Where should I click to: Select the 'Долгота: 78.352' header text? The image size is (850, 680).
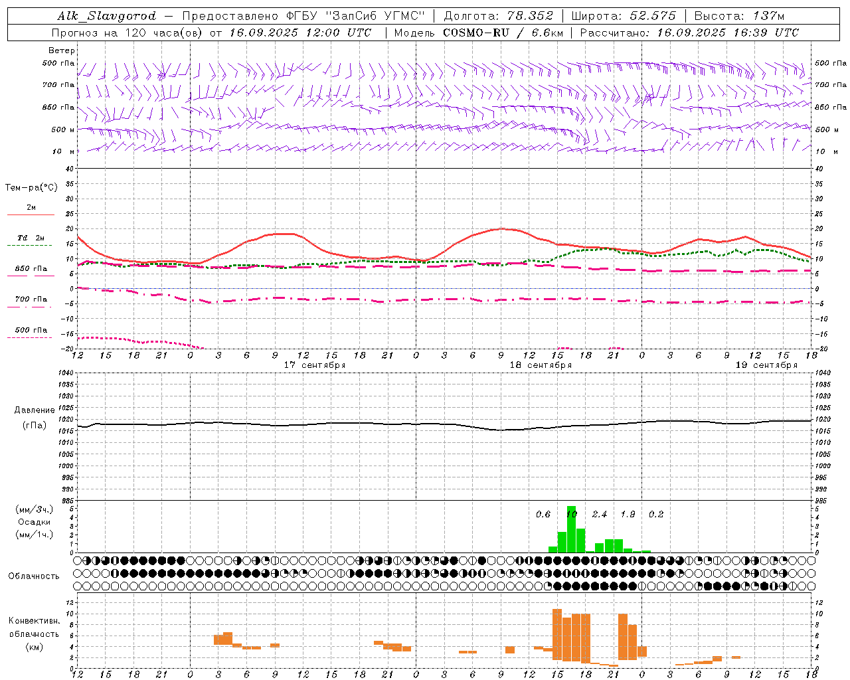click(x=498, y=16)
